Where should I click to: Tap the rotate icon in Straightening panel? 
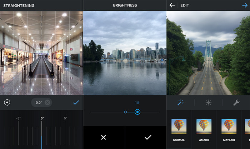7,103
